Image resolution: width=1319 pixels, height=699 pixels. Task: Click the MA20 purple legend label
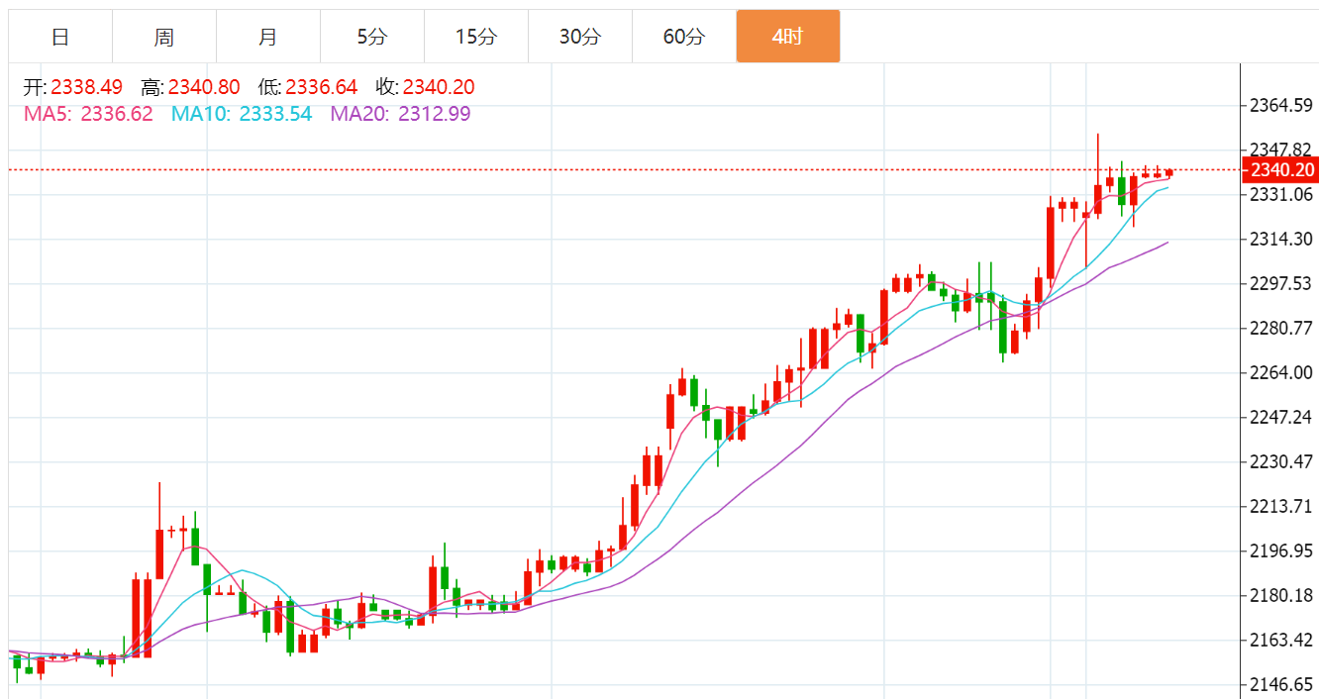tap(400, 114)
